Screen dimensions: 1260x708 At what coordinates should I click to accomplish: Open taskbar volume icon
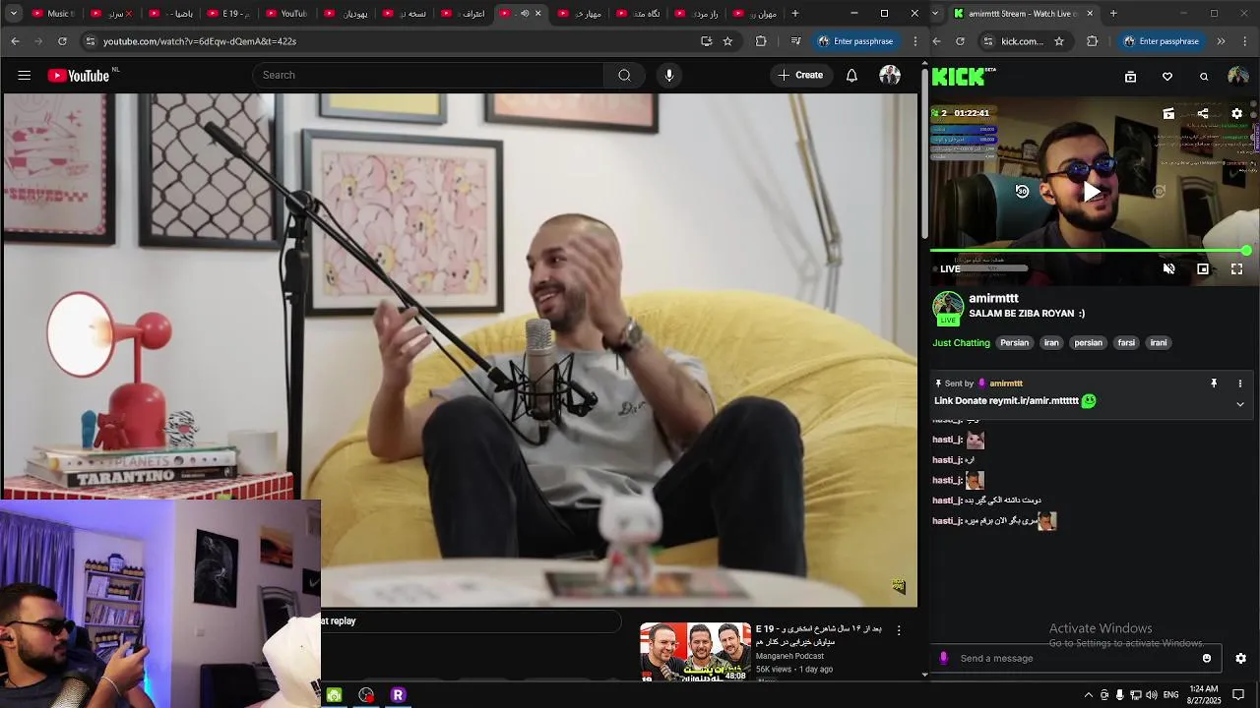pos(1151,695)
